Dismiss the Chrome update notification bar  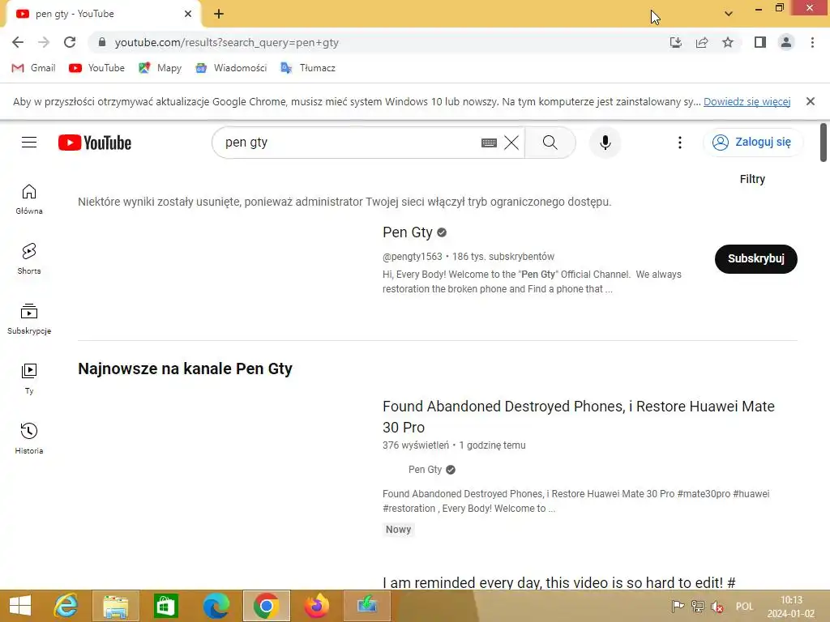811,101
